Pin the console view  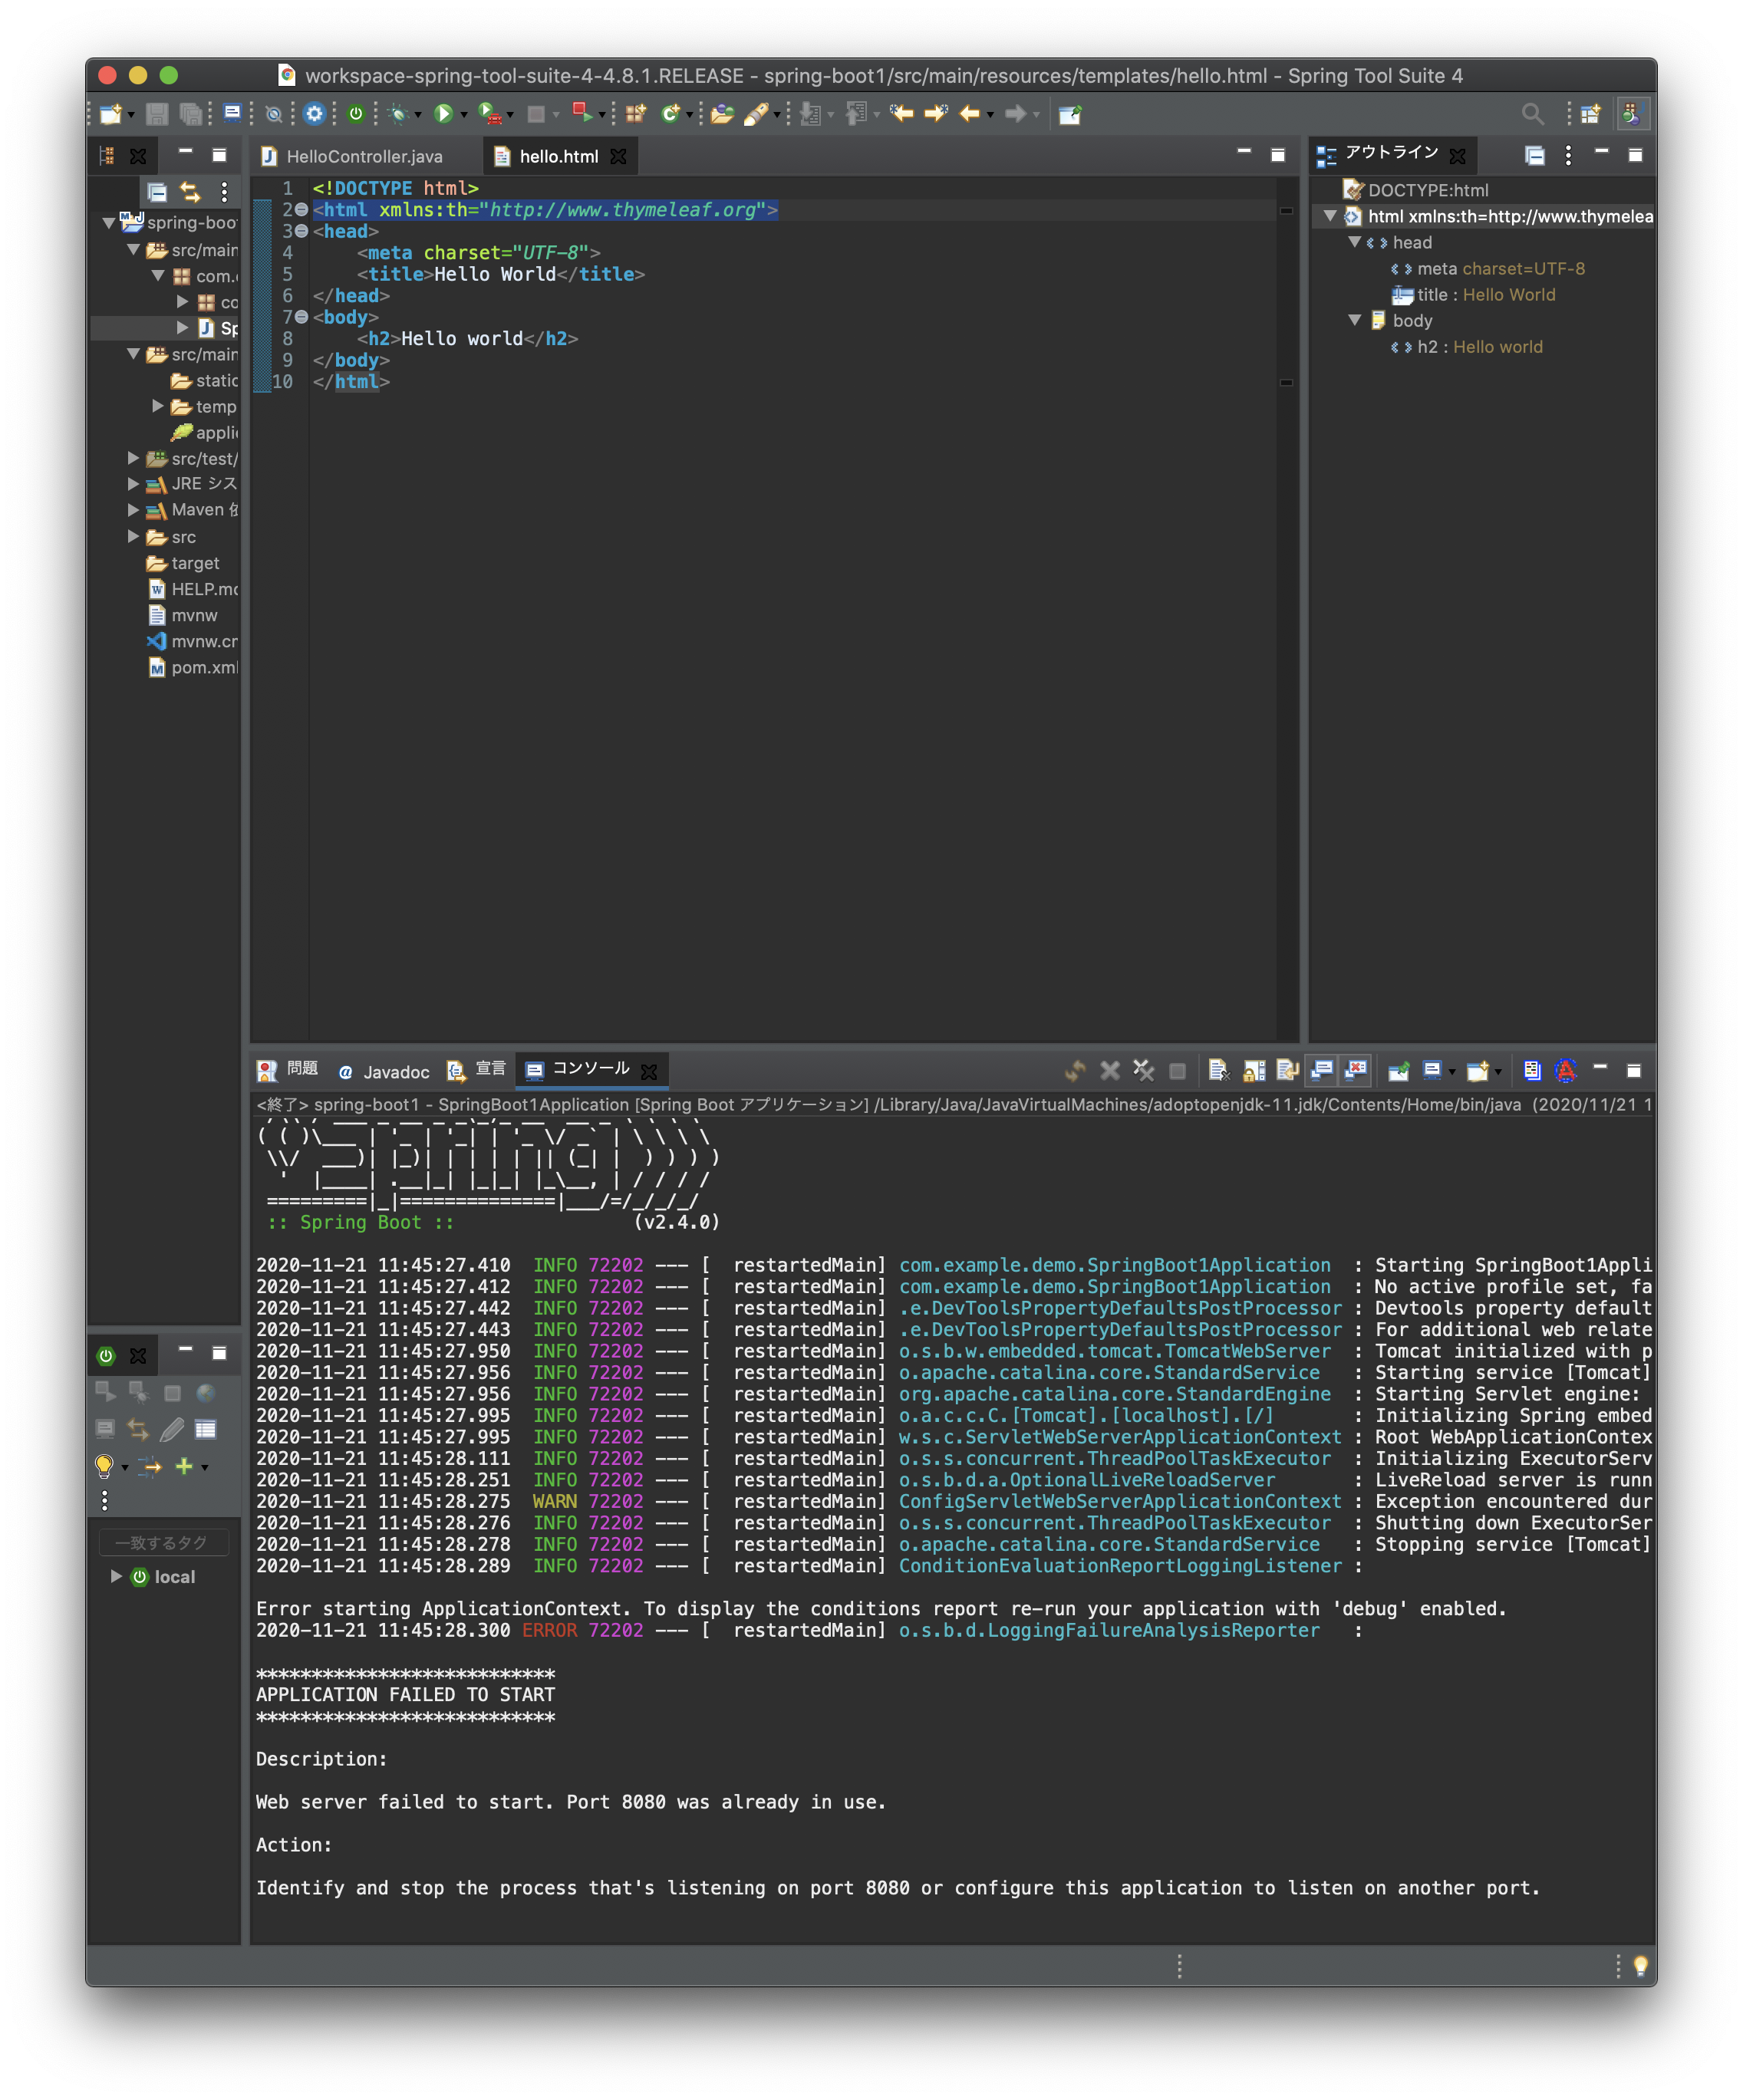tap(1399, 1071)
